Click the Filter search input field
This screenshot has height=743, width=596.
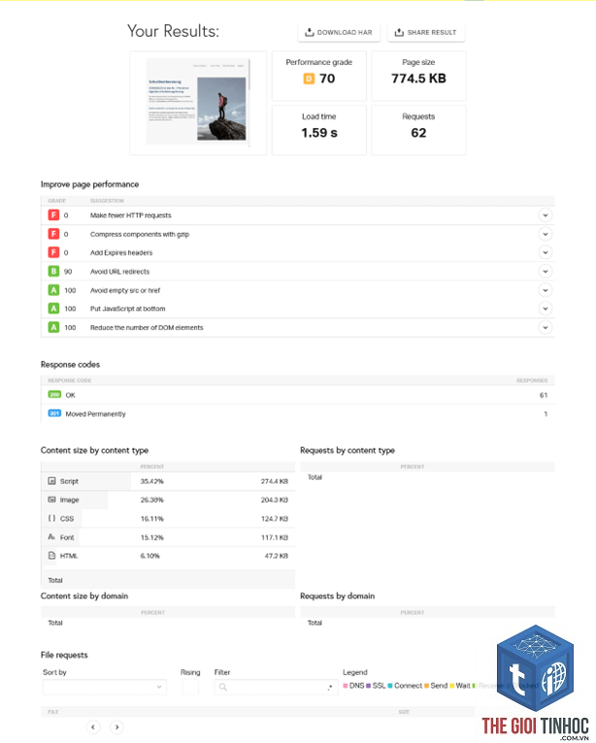(277, 687)
